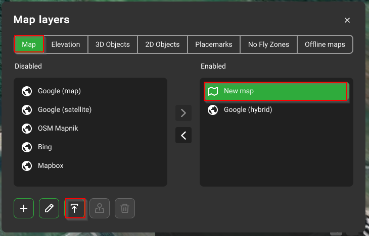The image size is (369, 236).
Task: Open the Placemarks tab
Action: (214, 44)
